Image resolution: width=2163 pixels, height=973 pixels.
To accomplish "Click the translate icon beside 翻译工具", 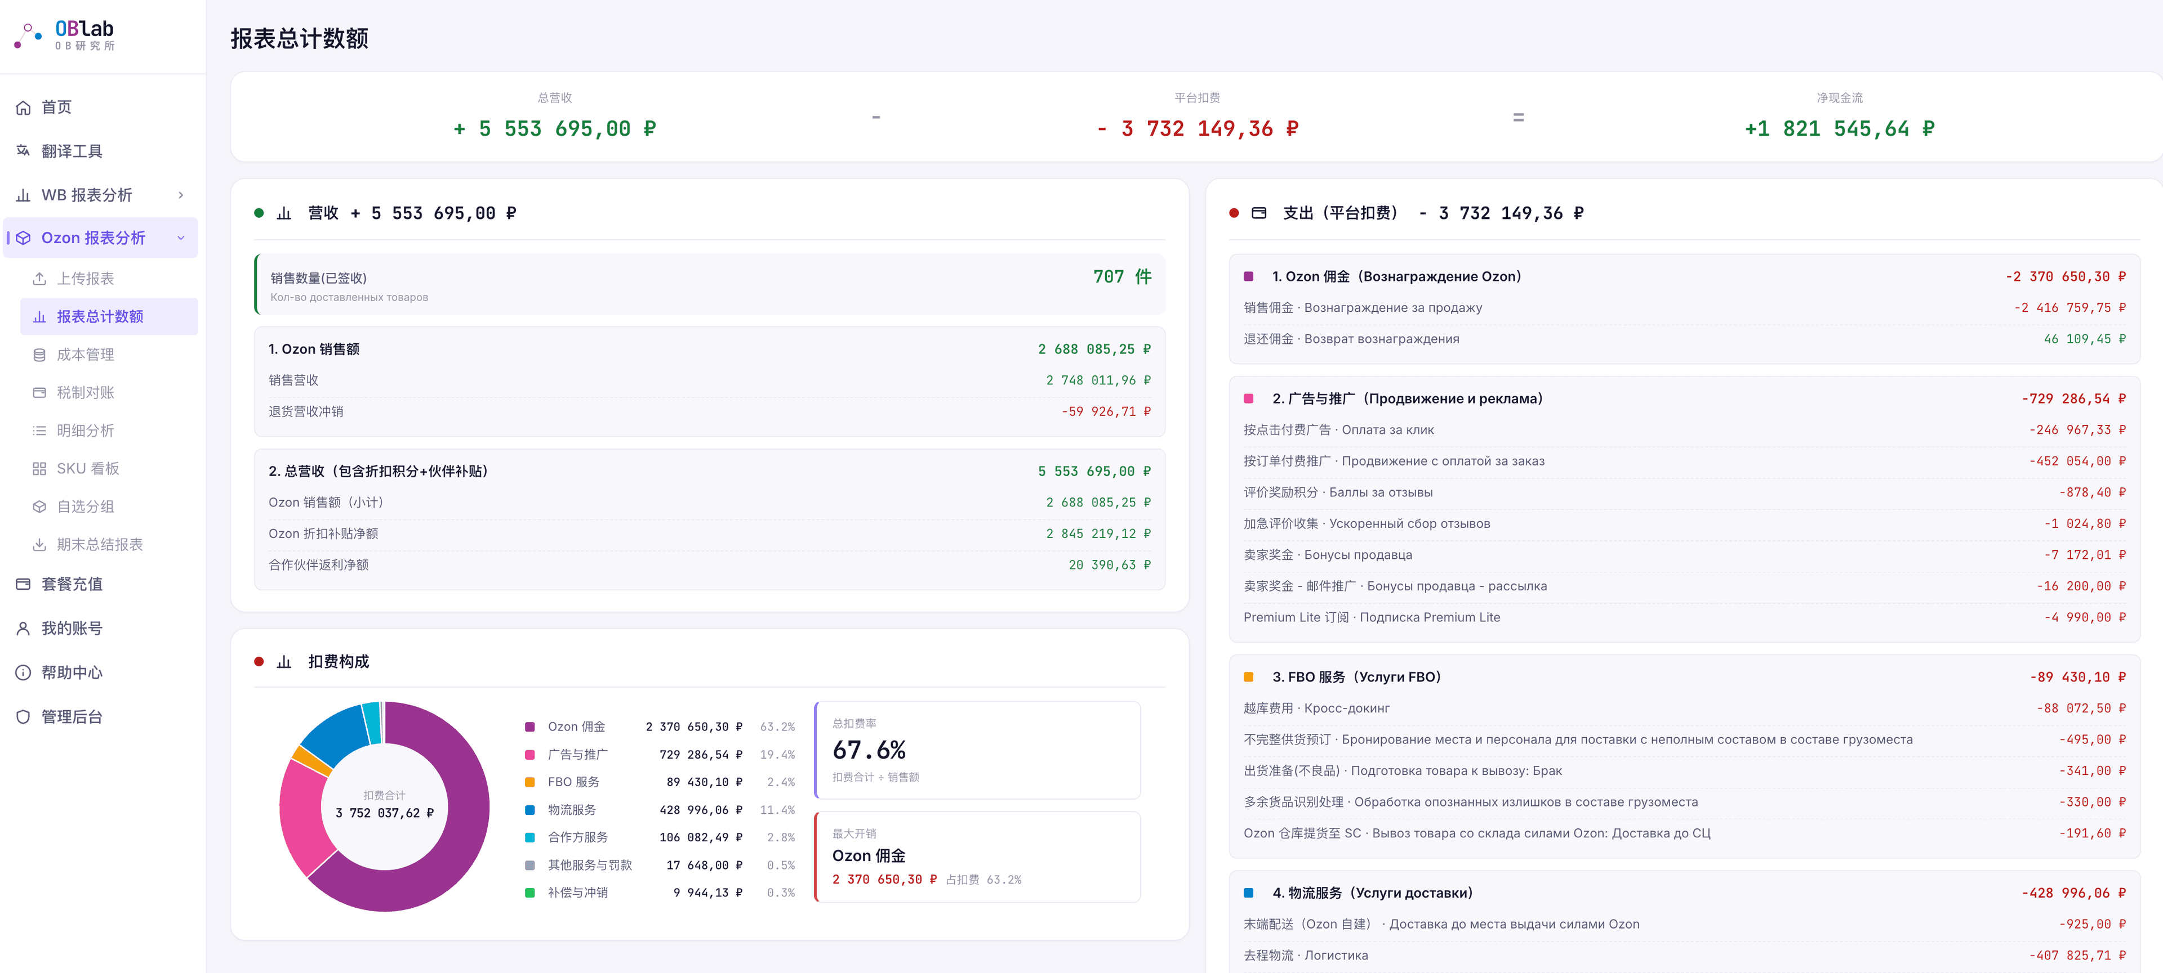I will [24, 151].
